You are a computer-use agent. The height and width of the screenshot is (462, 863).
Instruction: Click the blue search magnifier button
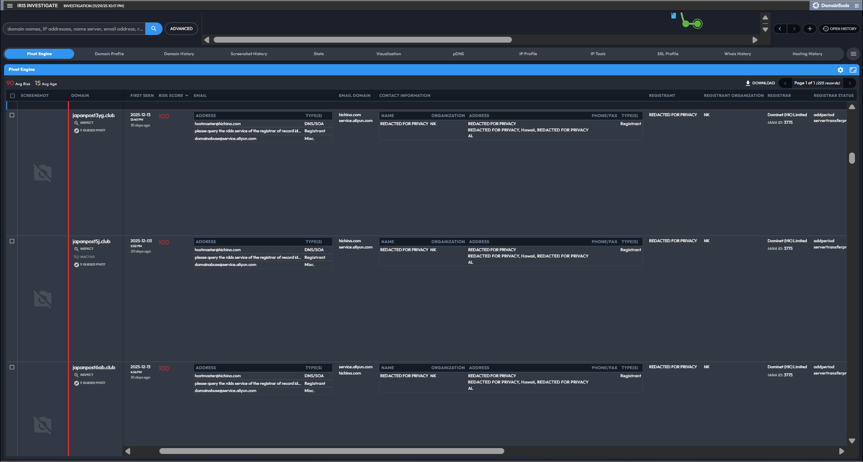[154, 29]
